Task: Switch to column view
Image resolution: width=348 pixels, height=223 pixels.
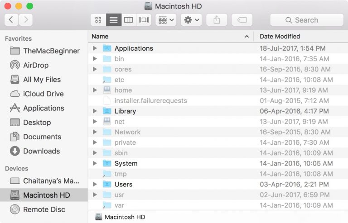Action: [x=129, y=20]
